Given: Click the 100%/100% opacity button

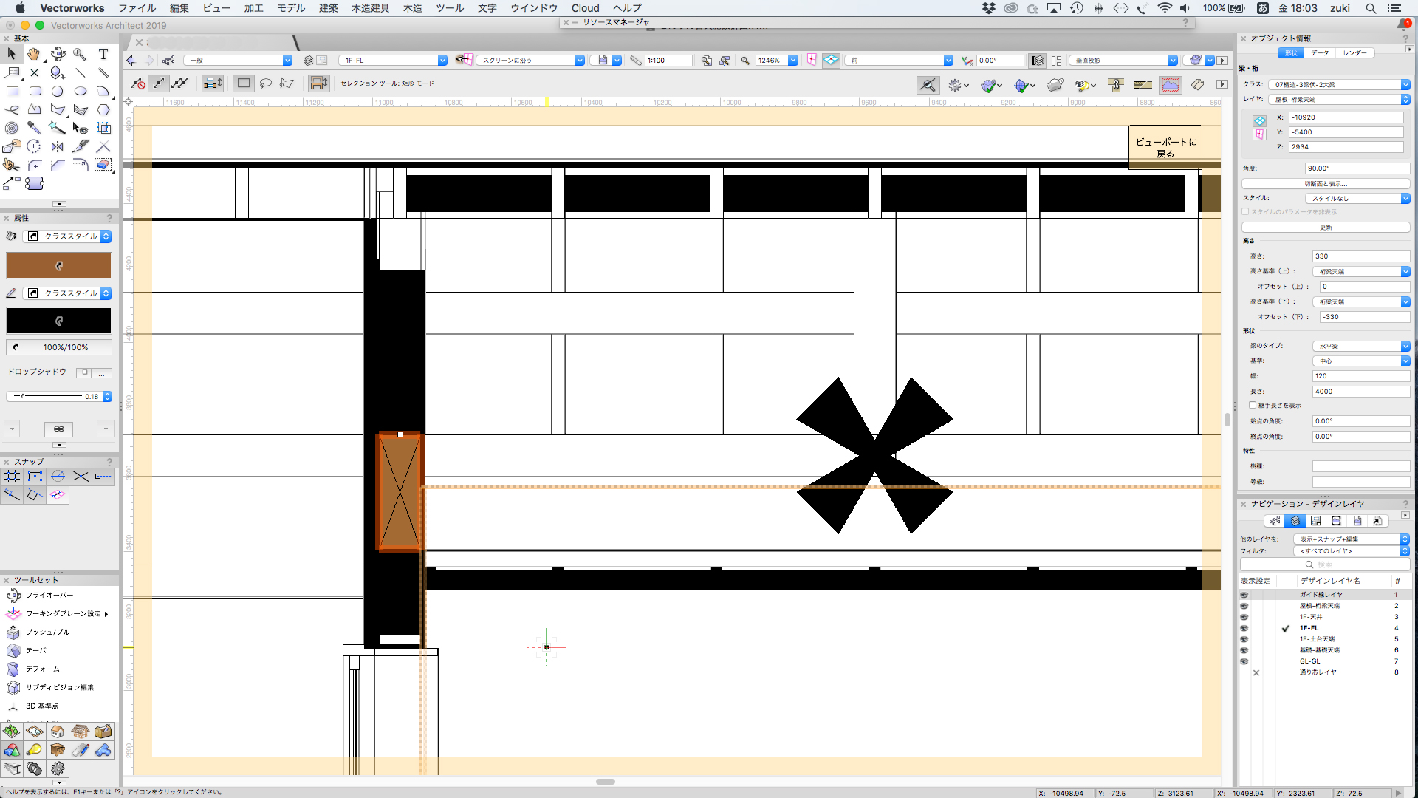Looking at the screenshot, I should [59, 347].
